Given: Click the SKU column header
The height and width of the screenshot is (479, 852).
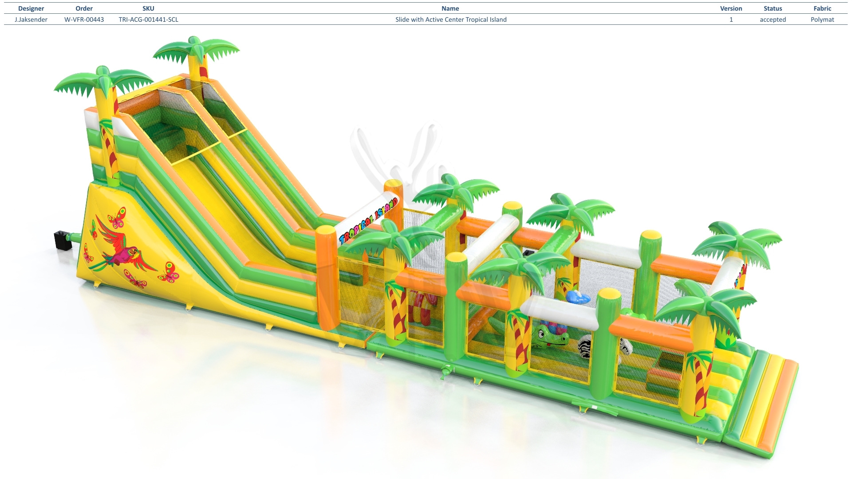Looking at the screenshot, I should [148, 8].
